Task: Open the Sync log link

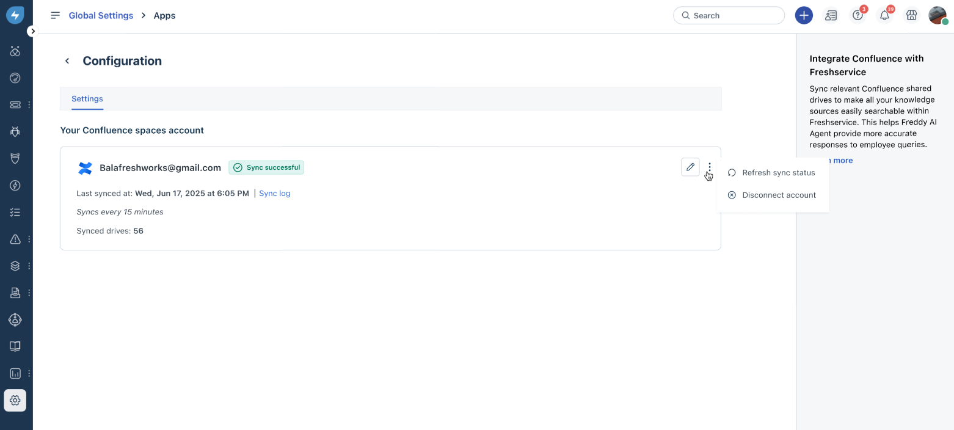Action: coord(275,193)
